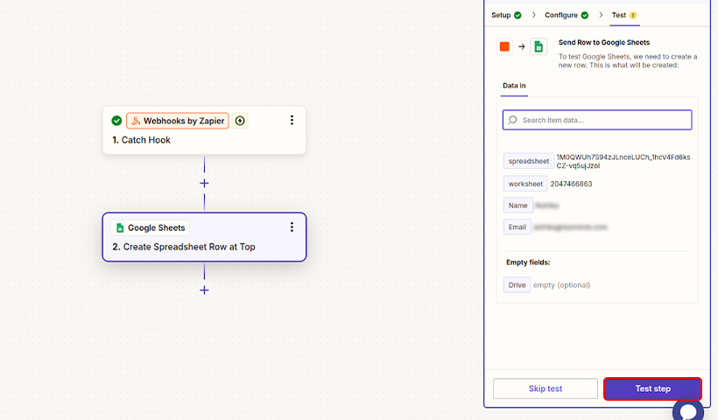Click the green Google Sheets icon in the Test panel
The width and height of the screenshot is (718, 420).
tap(538, 46)
